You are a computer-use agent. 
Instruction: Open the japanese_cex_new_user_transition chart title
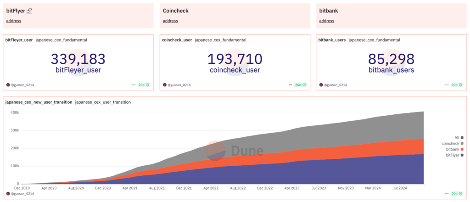[39, 102]
